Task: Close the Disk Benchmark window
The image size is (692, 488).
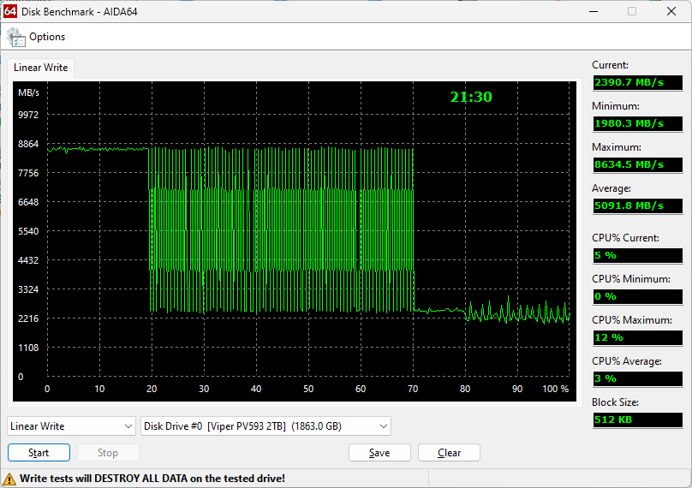Action: [x=671, y=11]
